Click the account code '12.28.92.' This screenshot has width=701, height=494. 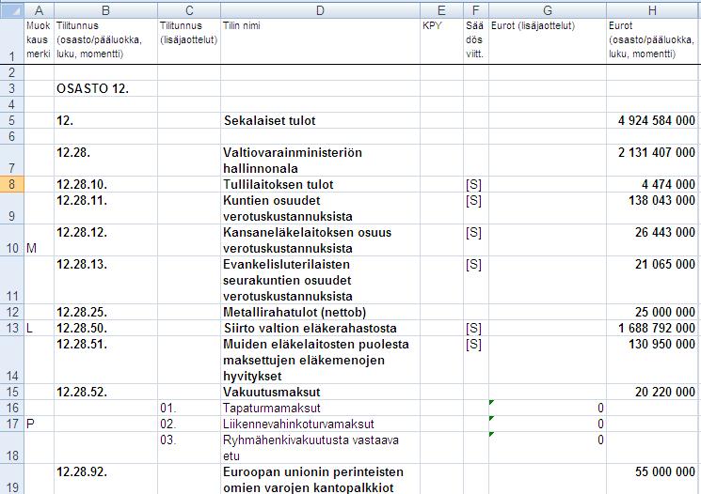click(82, 471)
